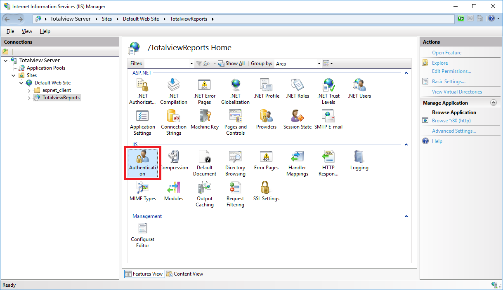
Task: Open the File menu
Action: [x=10, y=31]
